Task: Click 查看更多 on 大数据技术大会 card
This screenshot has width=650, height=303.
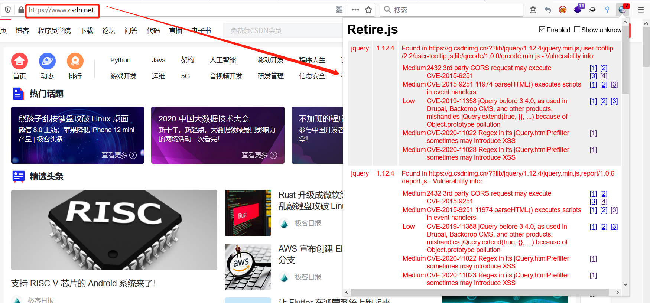Action: [255, 155]
